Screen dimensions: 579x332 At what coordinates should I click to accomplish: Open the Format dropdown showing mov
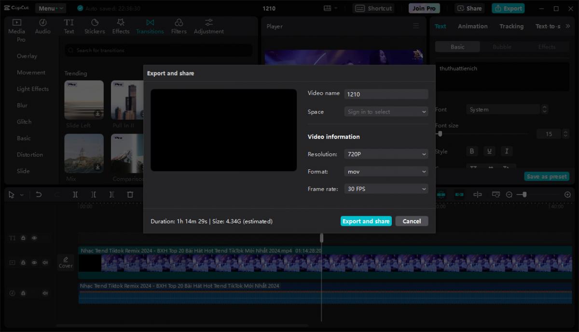386,172
